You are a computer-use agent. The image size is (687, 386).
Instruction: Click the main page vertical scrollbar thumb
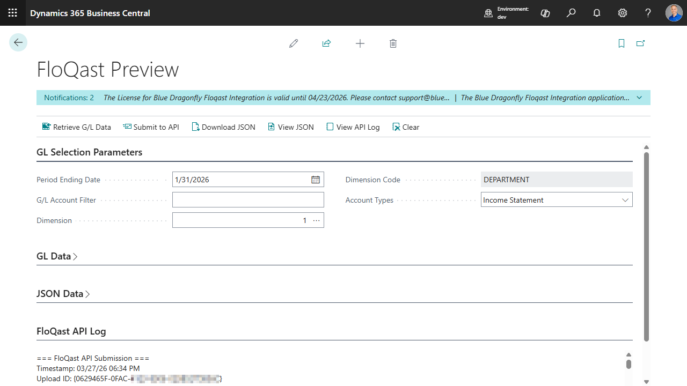point(646,247)
